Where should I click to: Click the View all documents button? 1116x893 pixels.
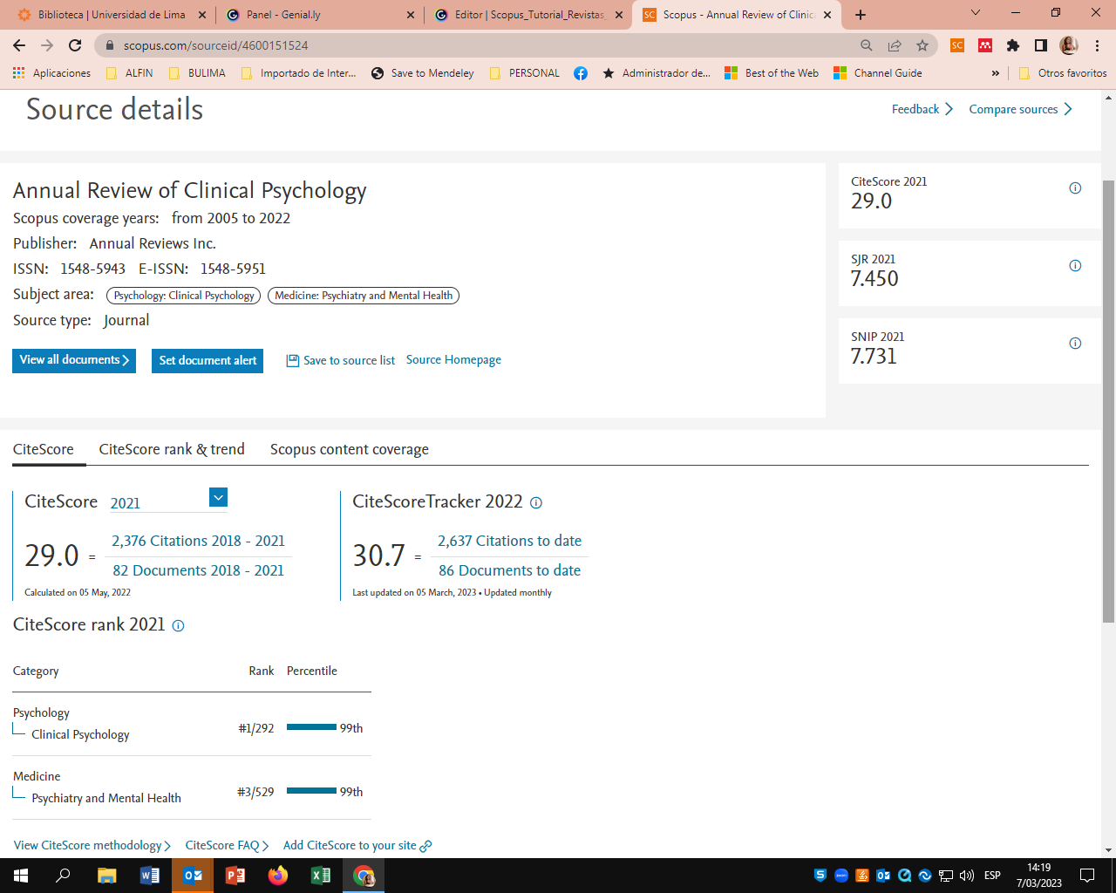point(73,359)
